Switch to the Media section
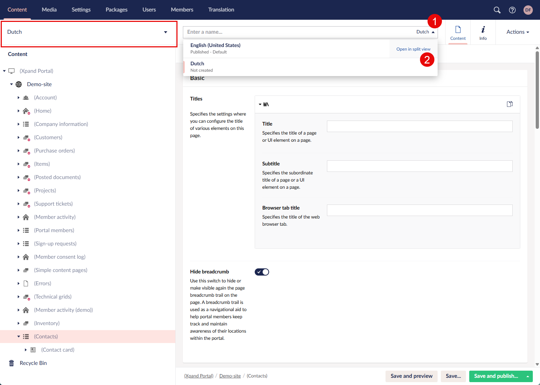This screenshot has width=540, height=385. point(49,10)
